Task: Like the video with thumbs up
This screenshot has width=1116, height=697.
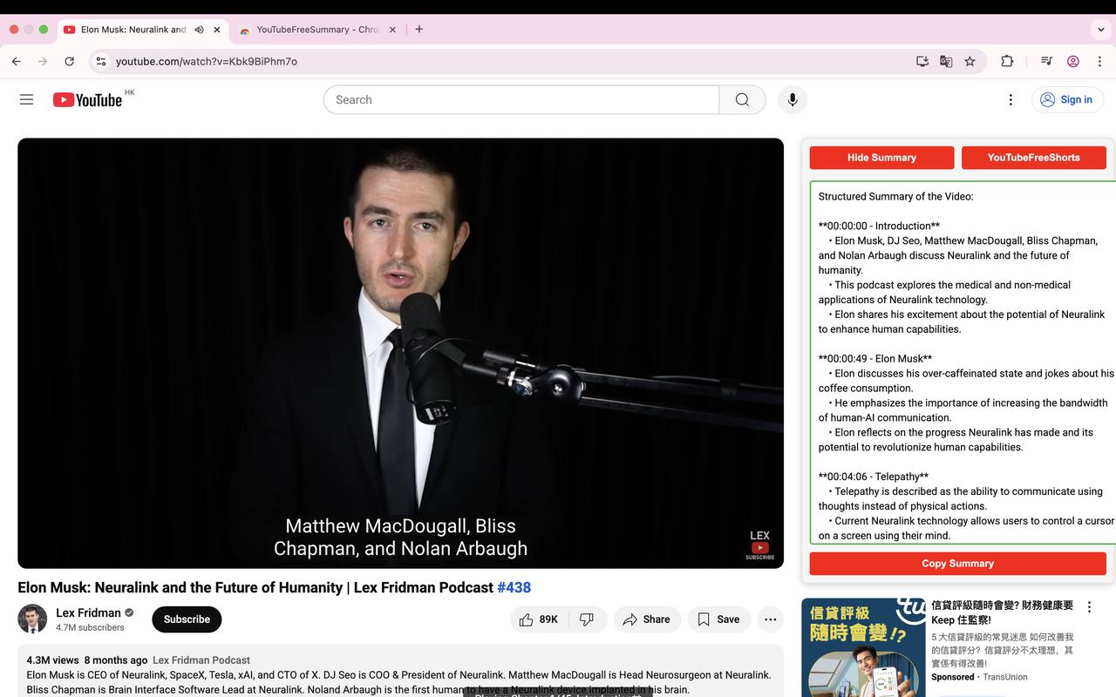Action: (539, 619)
